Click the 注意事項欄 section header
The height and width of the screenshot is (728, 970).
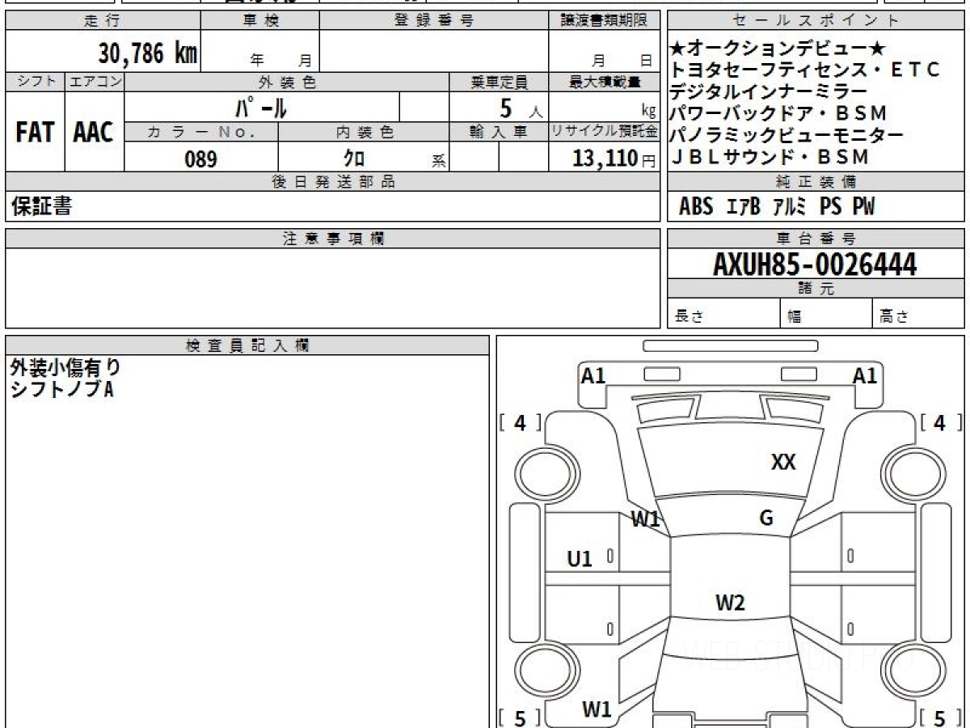coord(332,239)
